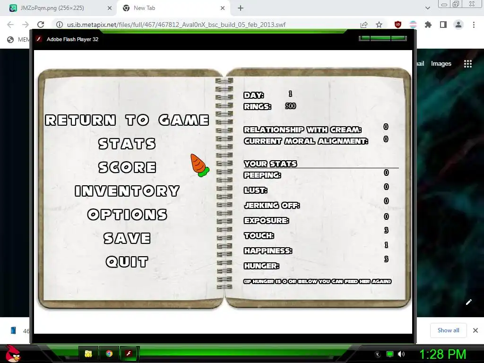Click the volume speaker tray icon
The height and width of the screenshot is (363, 484).
pyautogui.click(x=401, y=354)
